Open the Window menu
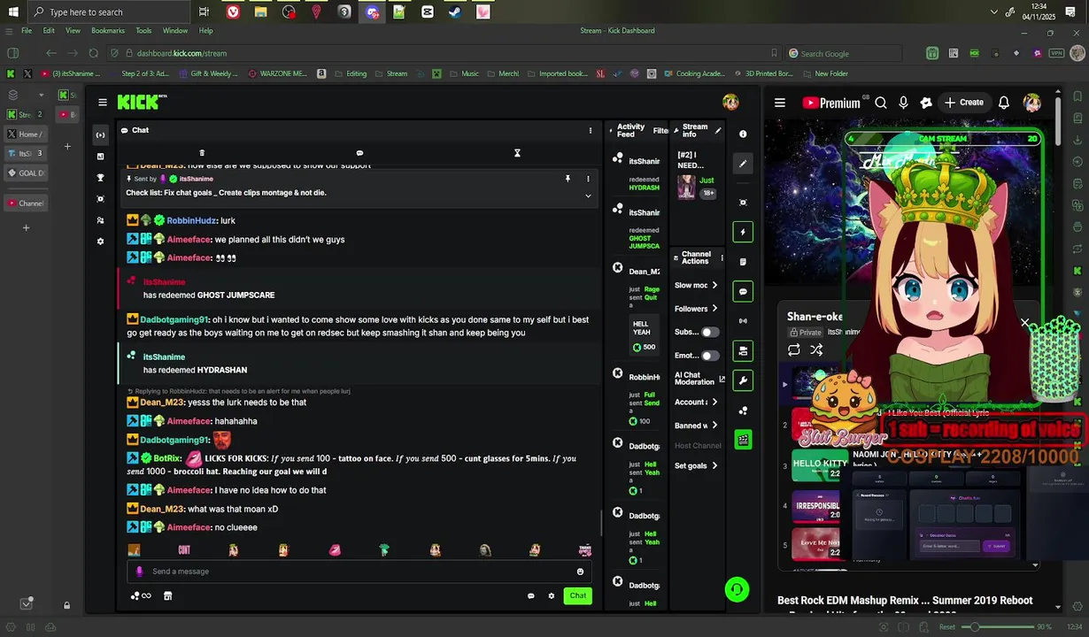 coord(174,31)
